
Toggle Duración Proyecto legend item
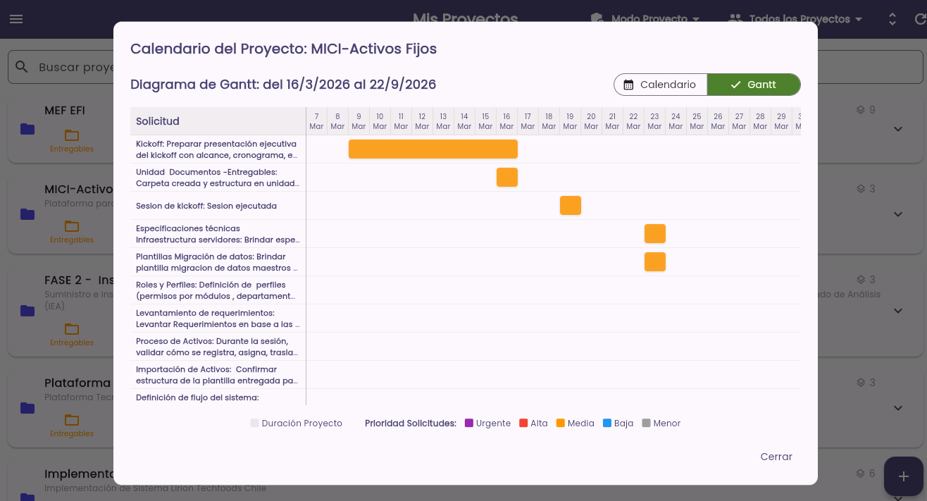click(x=297, y=423)
